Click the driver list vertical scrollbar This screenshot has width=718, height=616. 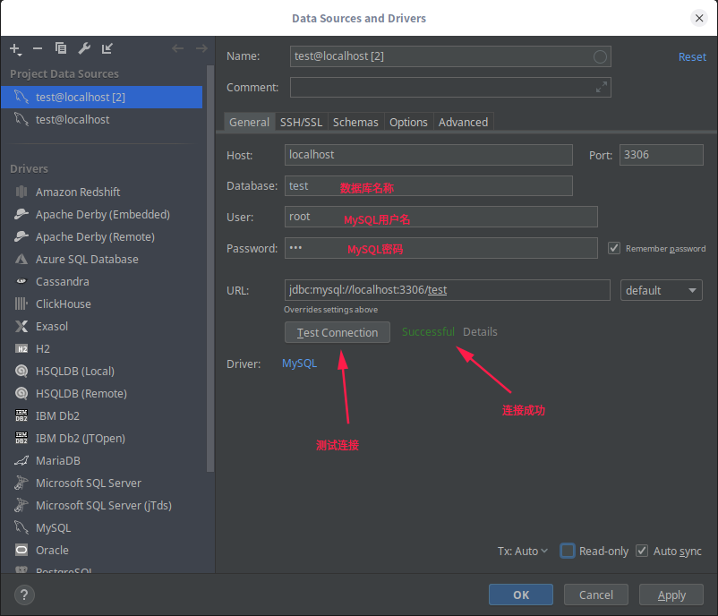point(210,269)
